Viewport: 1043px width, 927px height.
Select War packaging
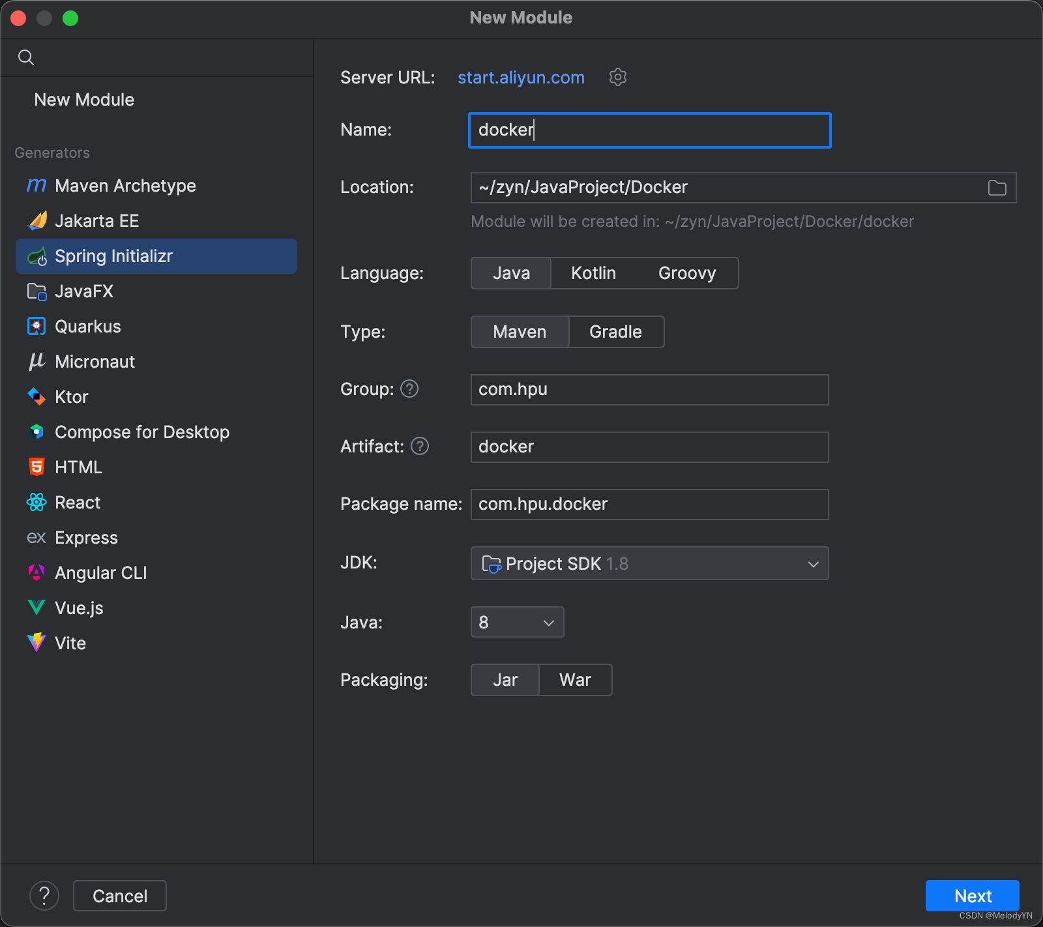pos(575,680)
